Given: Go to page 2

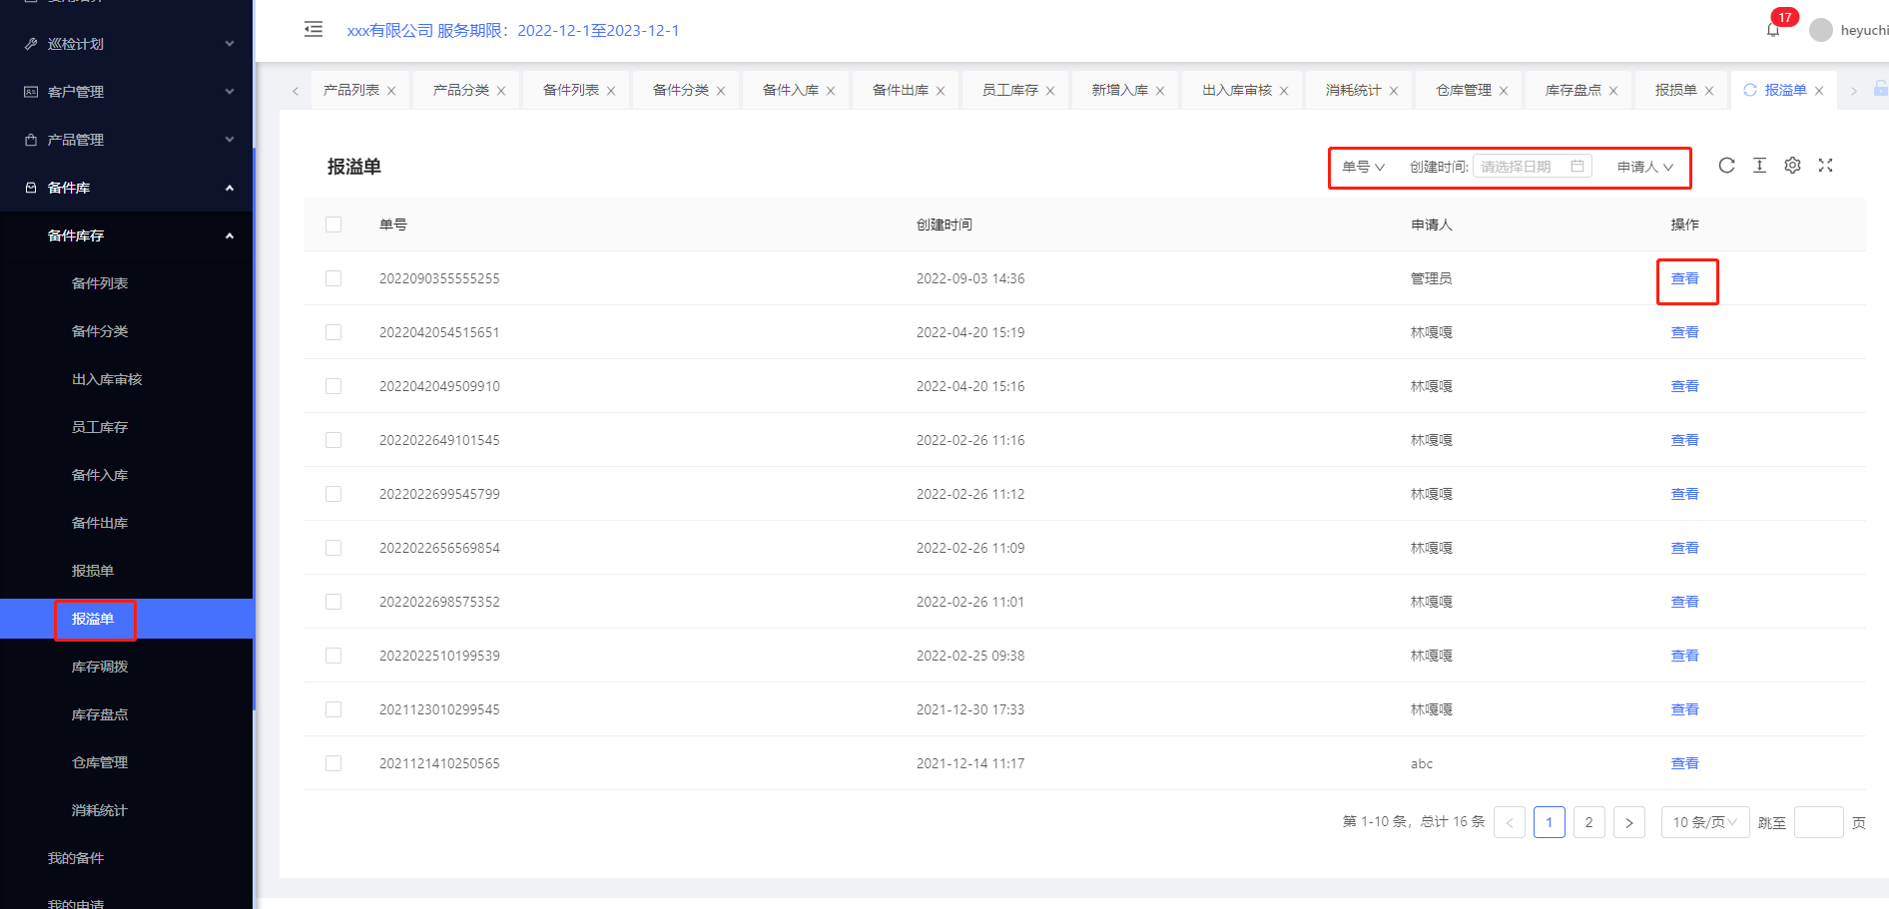Looking at the screenshot, I should (1588, 822).
